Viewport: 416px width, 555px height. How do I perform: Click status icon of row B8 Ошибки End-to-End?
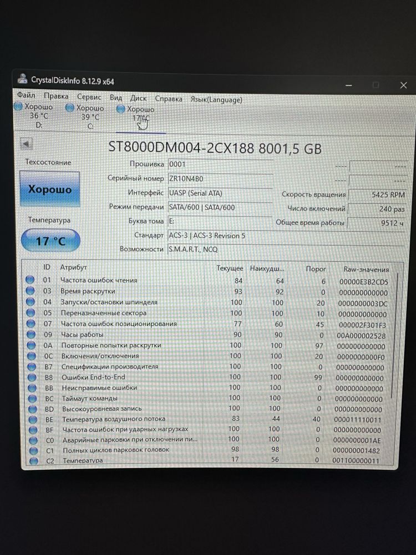pos(32,377)
